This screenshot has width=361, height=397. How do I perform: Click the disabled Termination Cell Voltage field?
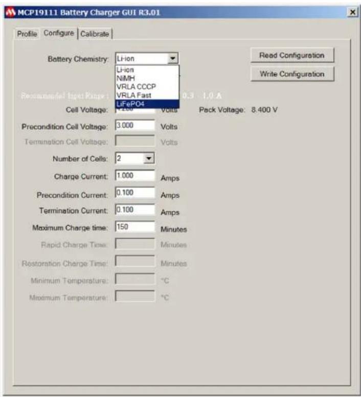coord(135,141)
